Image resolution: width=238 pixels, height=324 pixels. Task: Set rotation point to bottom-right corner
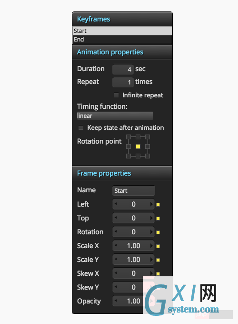148,156
